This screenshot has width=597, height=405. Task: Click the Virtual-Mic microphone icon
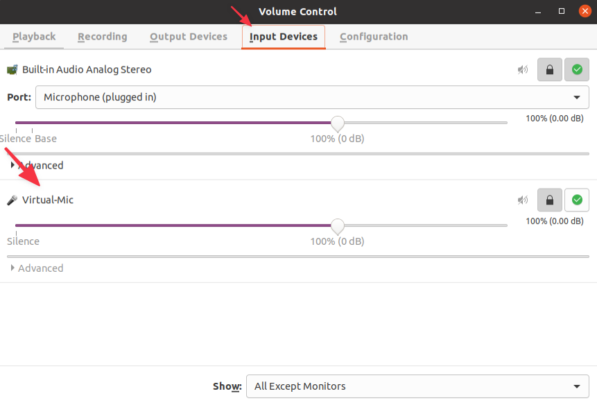tap(12, 200)
